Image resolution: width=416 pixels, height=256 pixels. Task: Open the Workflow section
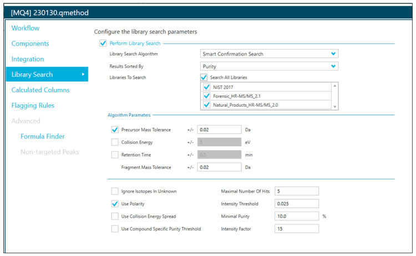pos(26,28)
